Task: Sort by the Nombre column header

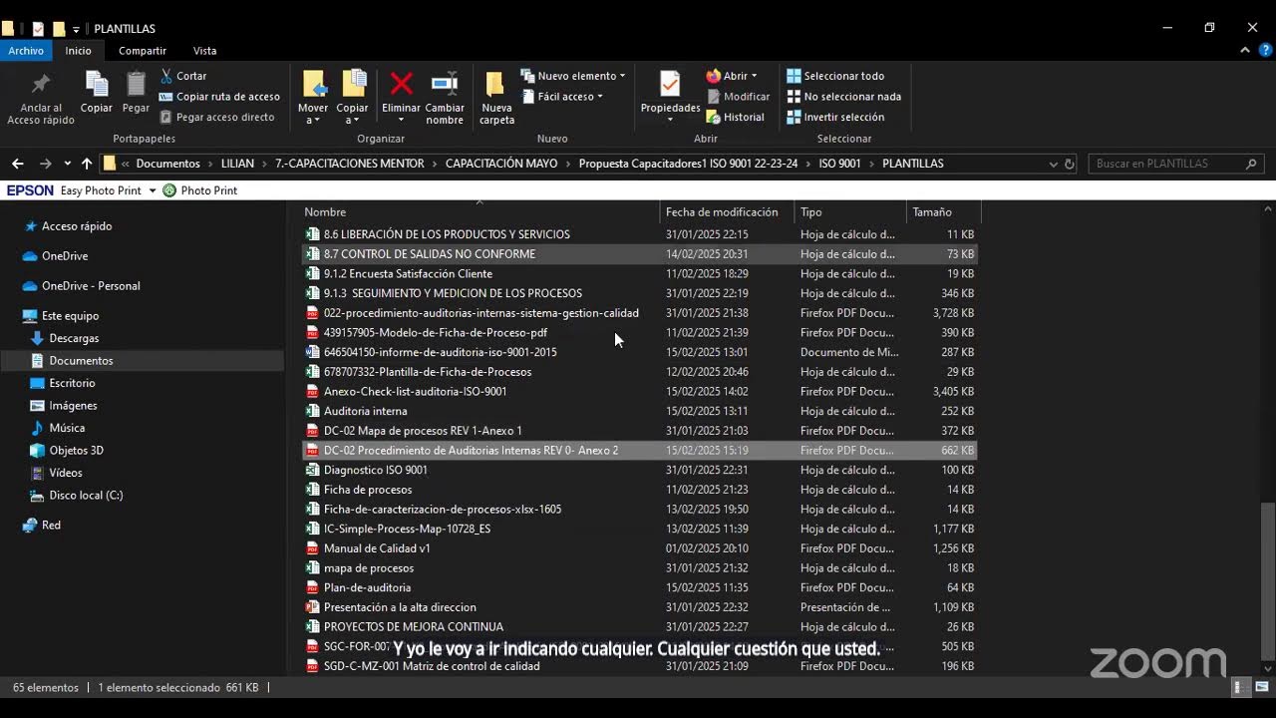Action: (x=478, y=212)
